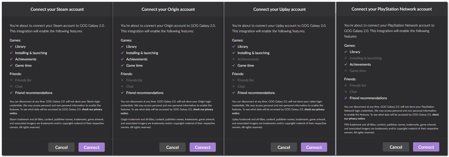
Task: Click Installing & launching checkmark in Steam dialog
Action: tap(11, 53)
